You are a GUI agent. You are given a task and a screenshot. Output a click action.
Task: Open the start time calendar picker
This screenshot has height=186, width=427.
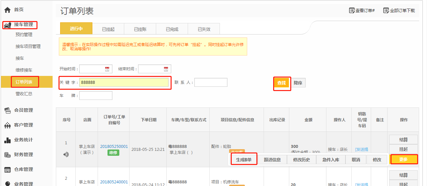tap(107, 69)
